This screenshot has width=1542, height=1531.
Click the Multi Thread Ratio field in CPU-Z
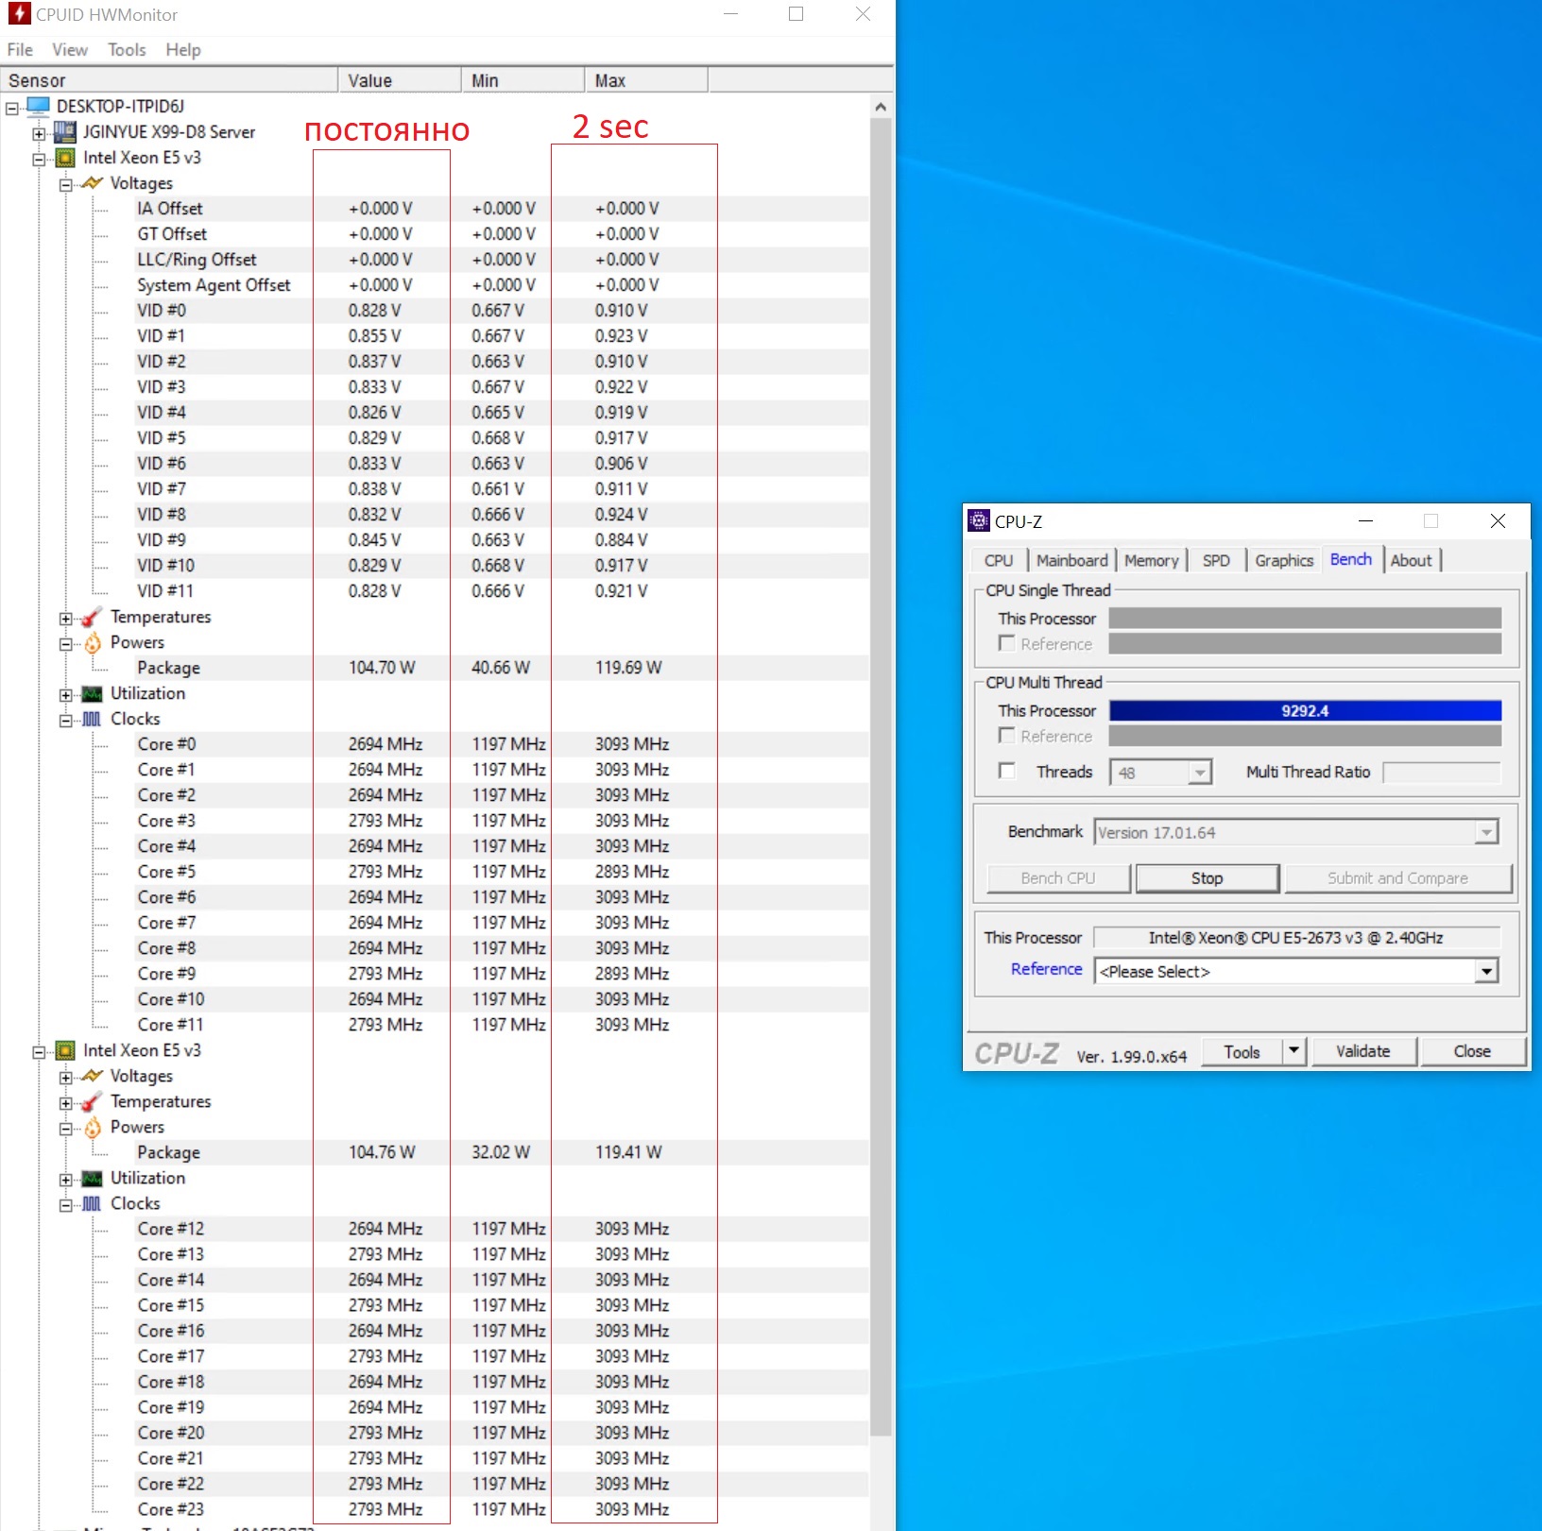click(1442, 773)
